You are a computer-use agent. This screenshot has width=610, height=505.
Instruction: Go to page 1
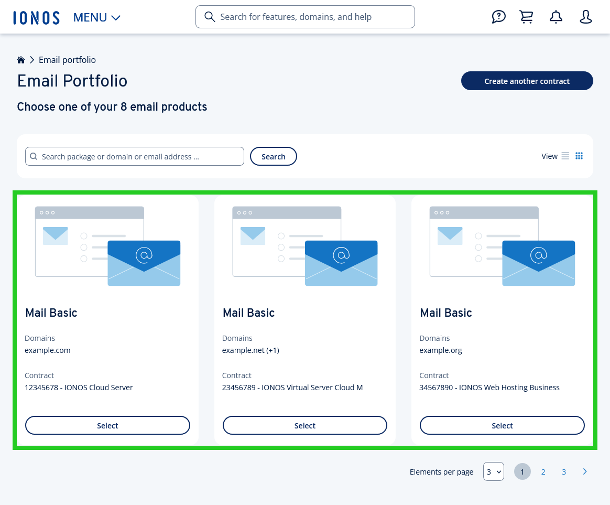tap(522, 471)
